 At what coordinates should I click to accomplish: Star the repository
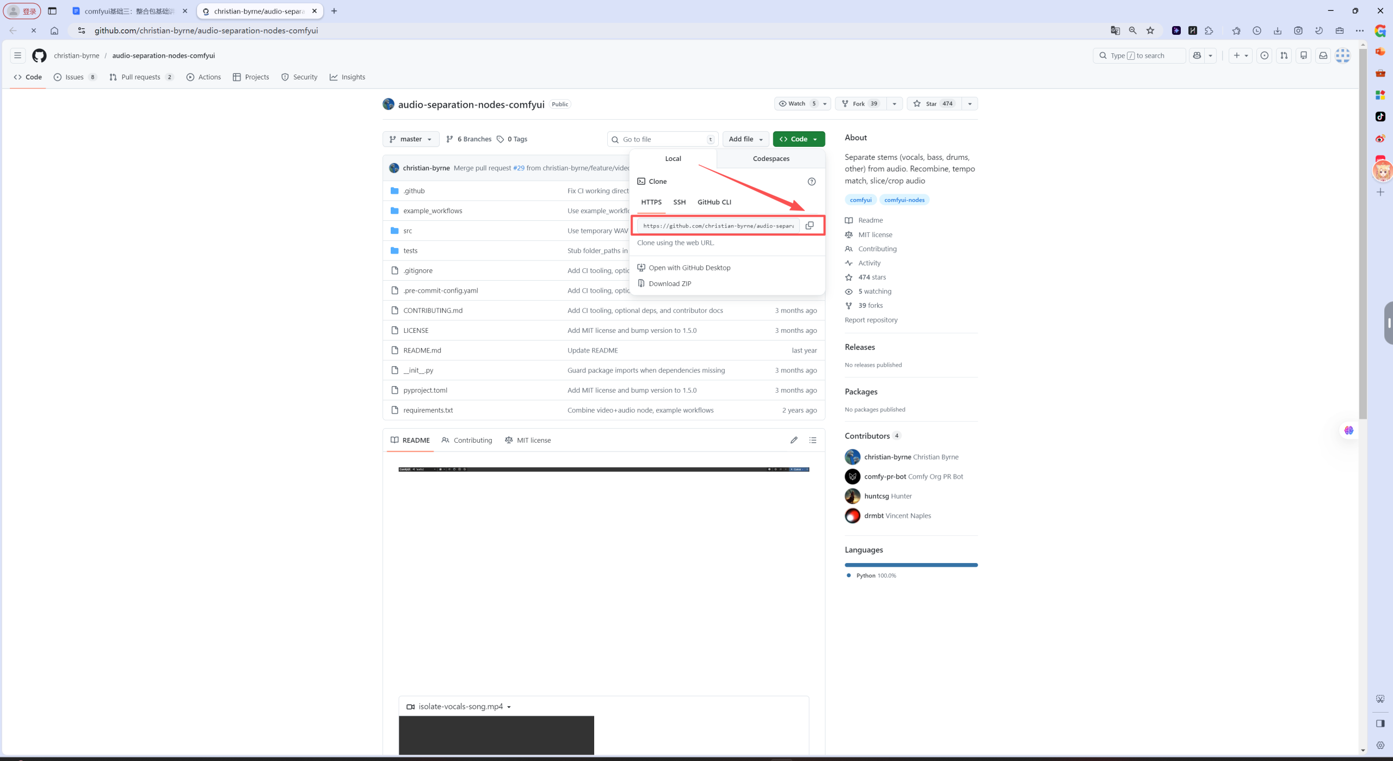click(934, 103)
